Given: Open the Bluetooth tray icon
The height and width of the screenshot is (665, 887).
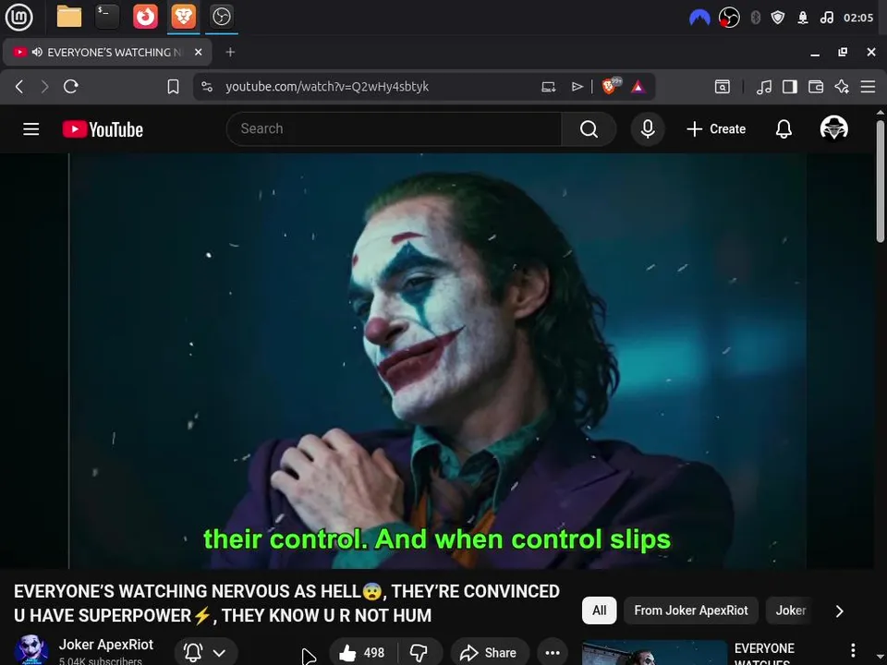Looking at the screenshot, I should [x=755, y=18].
